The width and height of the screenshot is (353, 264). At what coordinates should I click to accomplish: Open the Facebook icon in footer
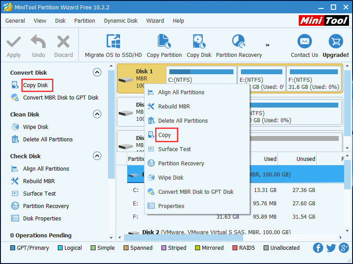click(318, 248)
